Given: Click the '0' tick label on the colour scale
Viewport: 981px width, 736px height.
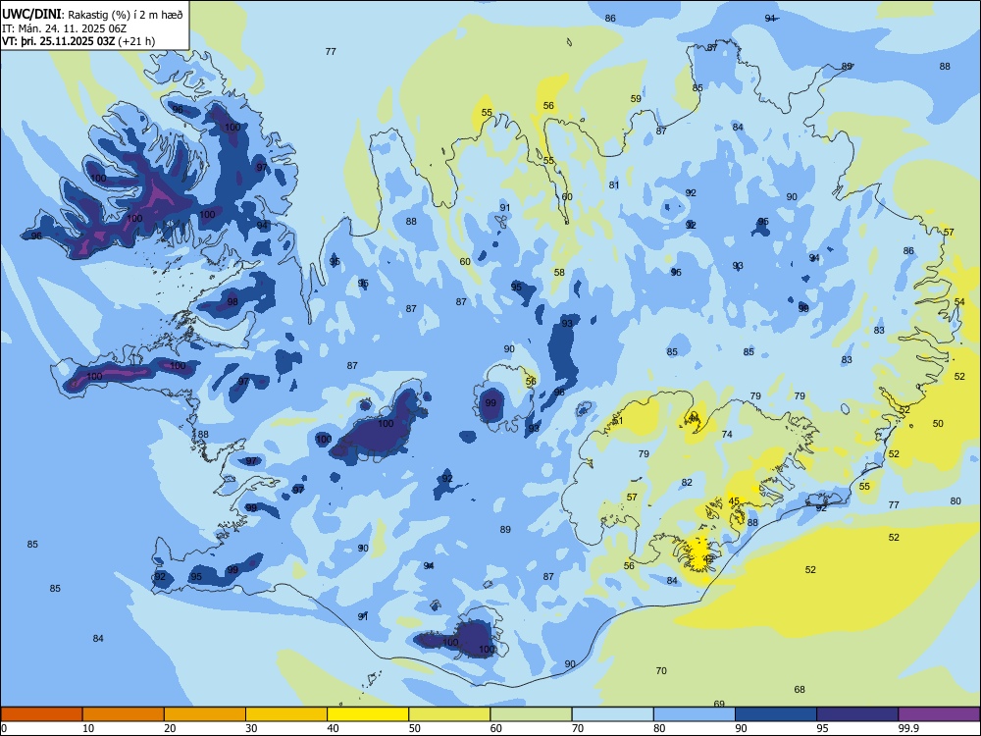Looking at the screenshot, I should pos(4,728).
